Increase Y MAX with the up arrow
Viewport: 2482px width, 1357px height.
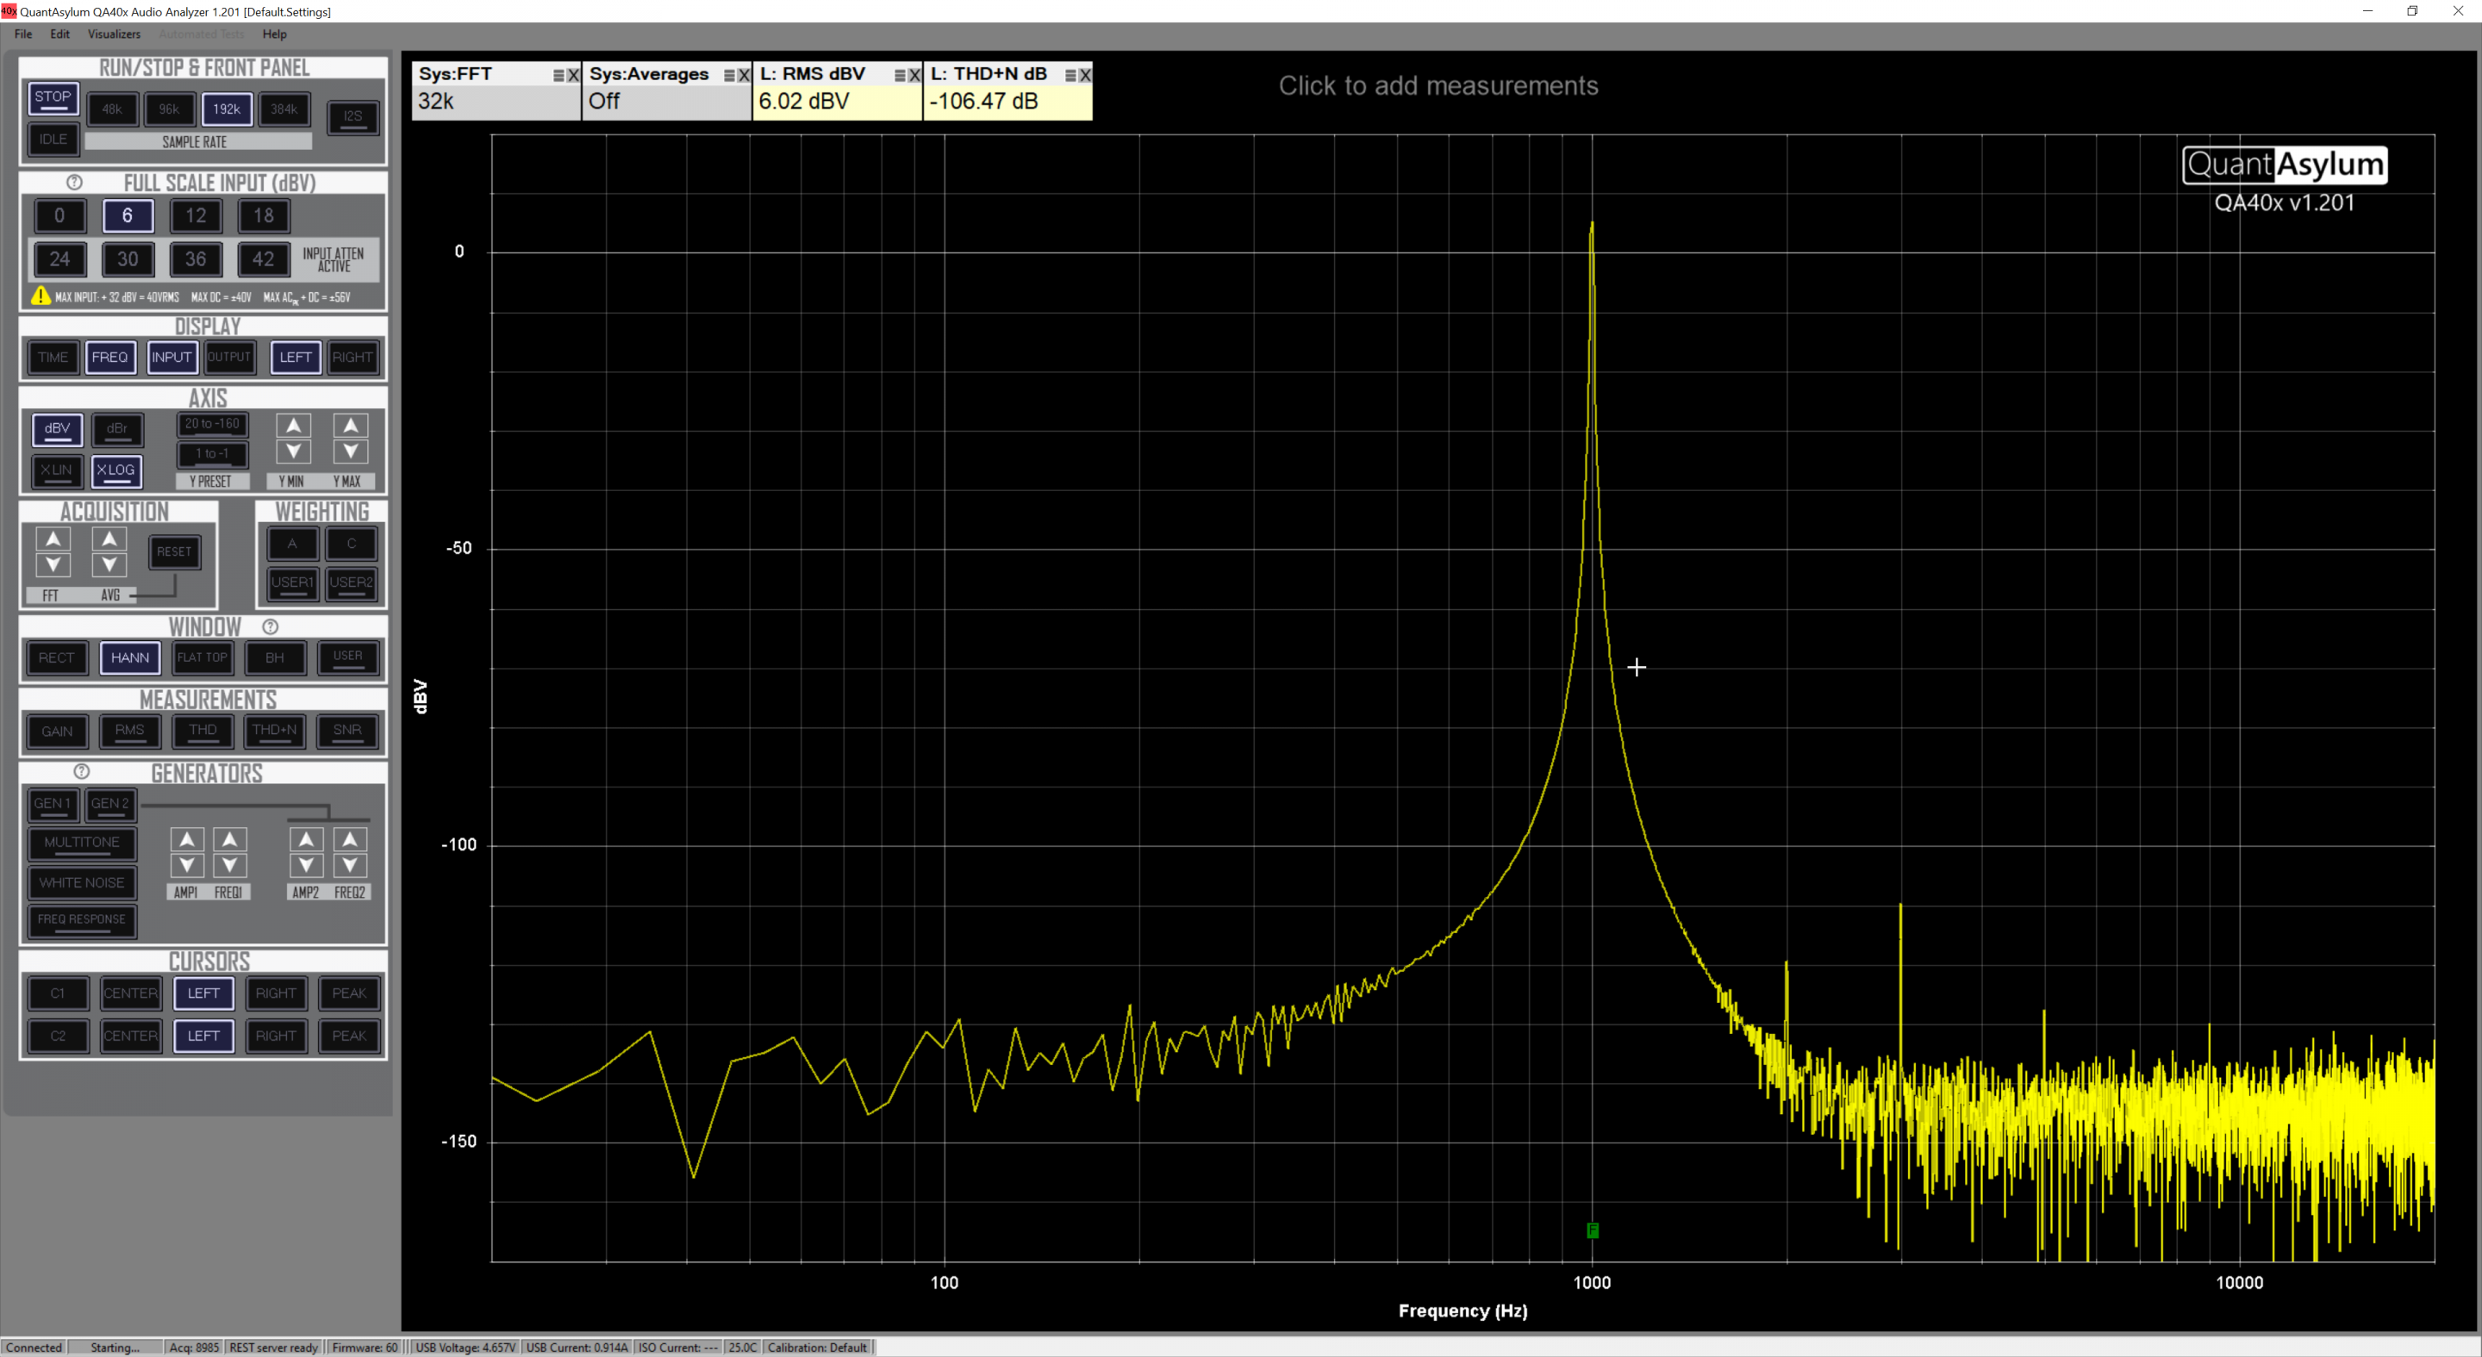click(351, 425)
